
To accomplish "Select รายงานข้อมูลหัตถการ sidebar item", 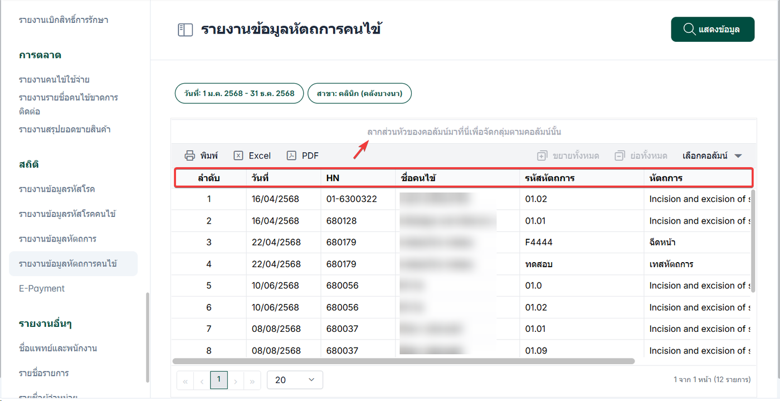I will point(57,239).
